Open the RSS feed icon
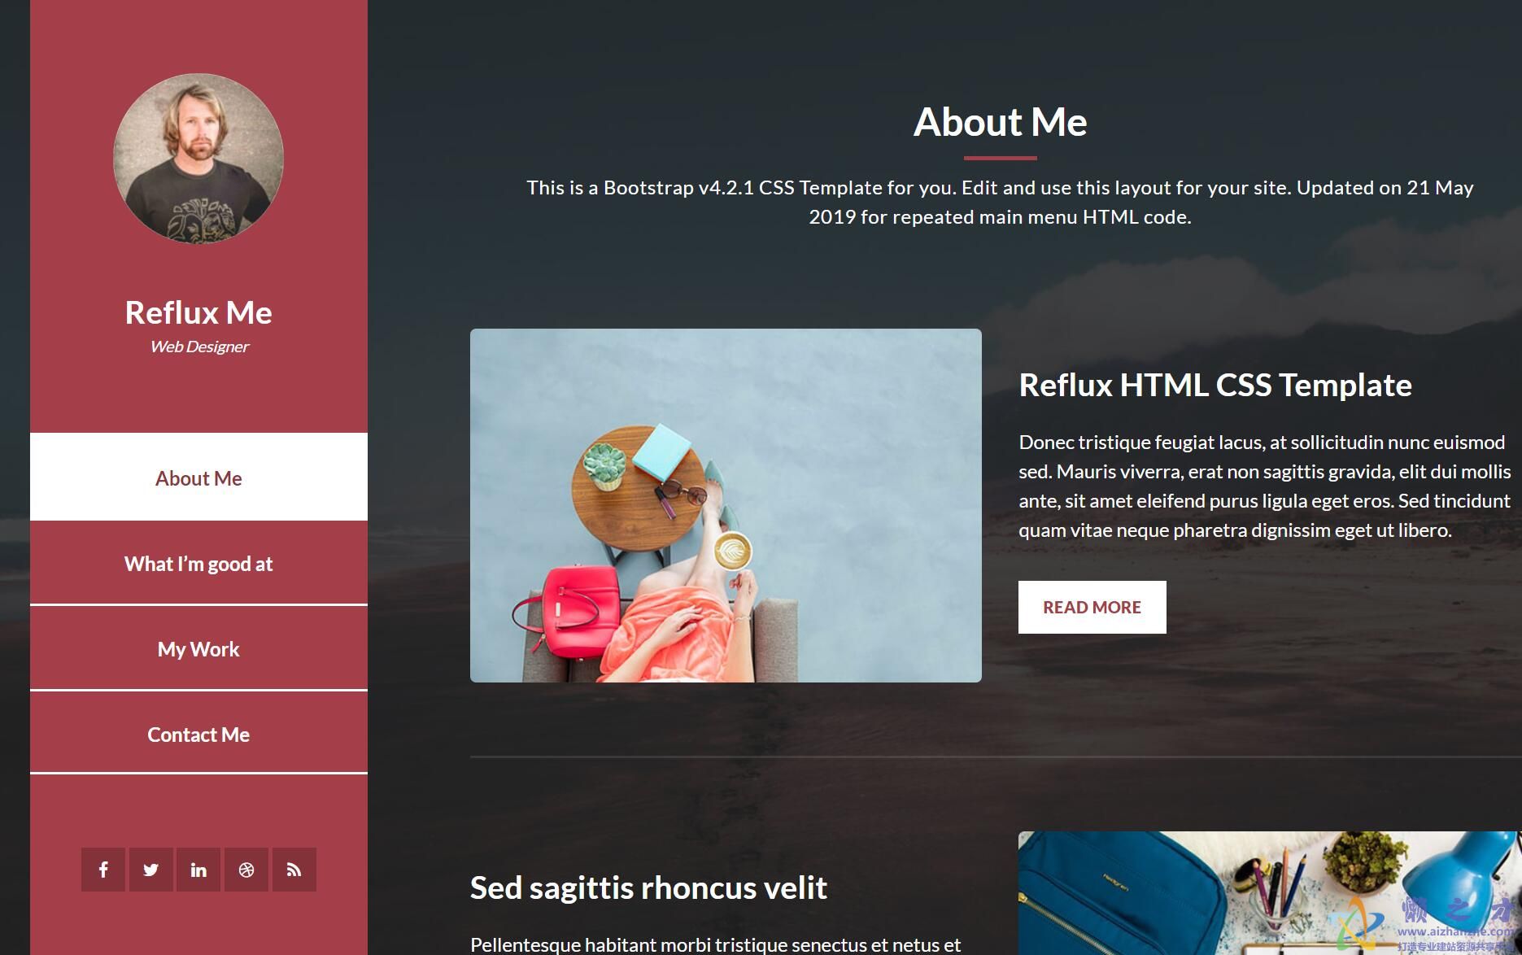The width and height of the screenshot is (1522, 955). pos(294,870)
